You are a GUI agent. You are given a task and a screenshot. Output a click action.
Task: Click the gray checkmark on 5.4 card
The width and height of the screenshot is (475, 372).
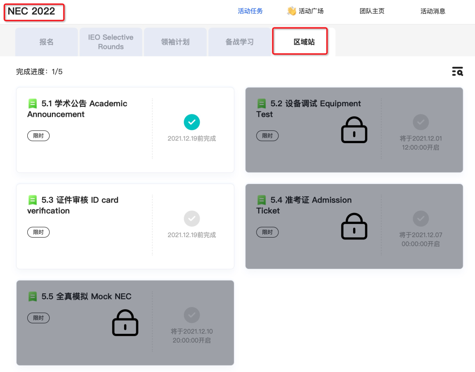pos(421,219)
